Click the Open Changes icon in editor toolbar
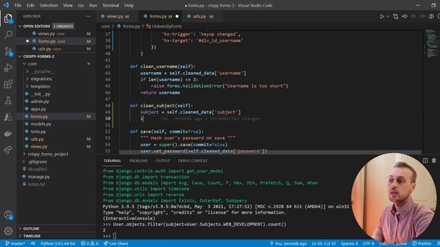The width and height of the screenshot is (440, 247). point(396,16)
